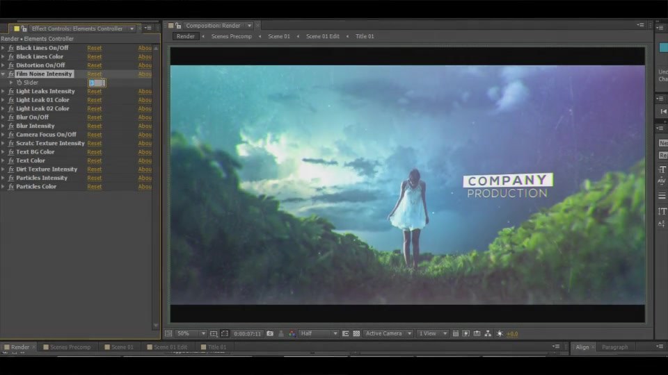
Task: Click the Timeline icon in viewer footer
Action: pos(477,334)
